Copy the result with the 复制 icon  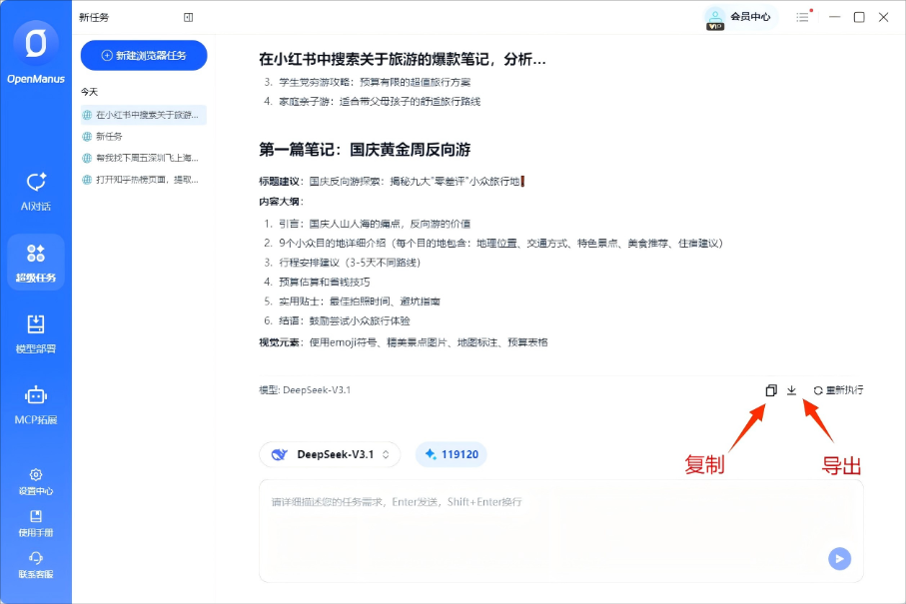[x=770, y=389]
